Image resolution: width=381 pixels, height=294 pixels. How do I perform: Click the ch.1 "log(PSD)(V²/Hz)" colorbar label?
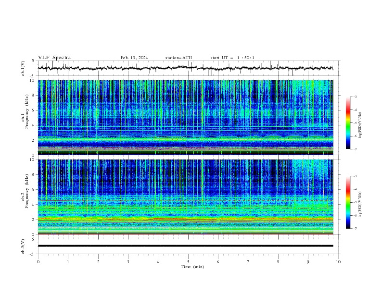360,125
